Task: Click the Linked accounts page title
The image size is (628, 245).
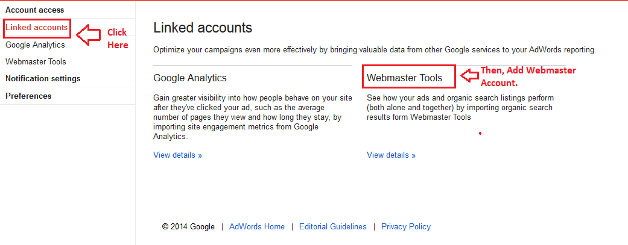Action: click(x=203, y=28)
